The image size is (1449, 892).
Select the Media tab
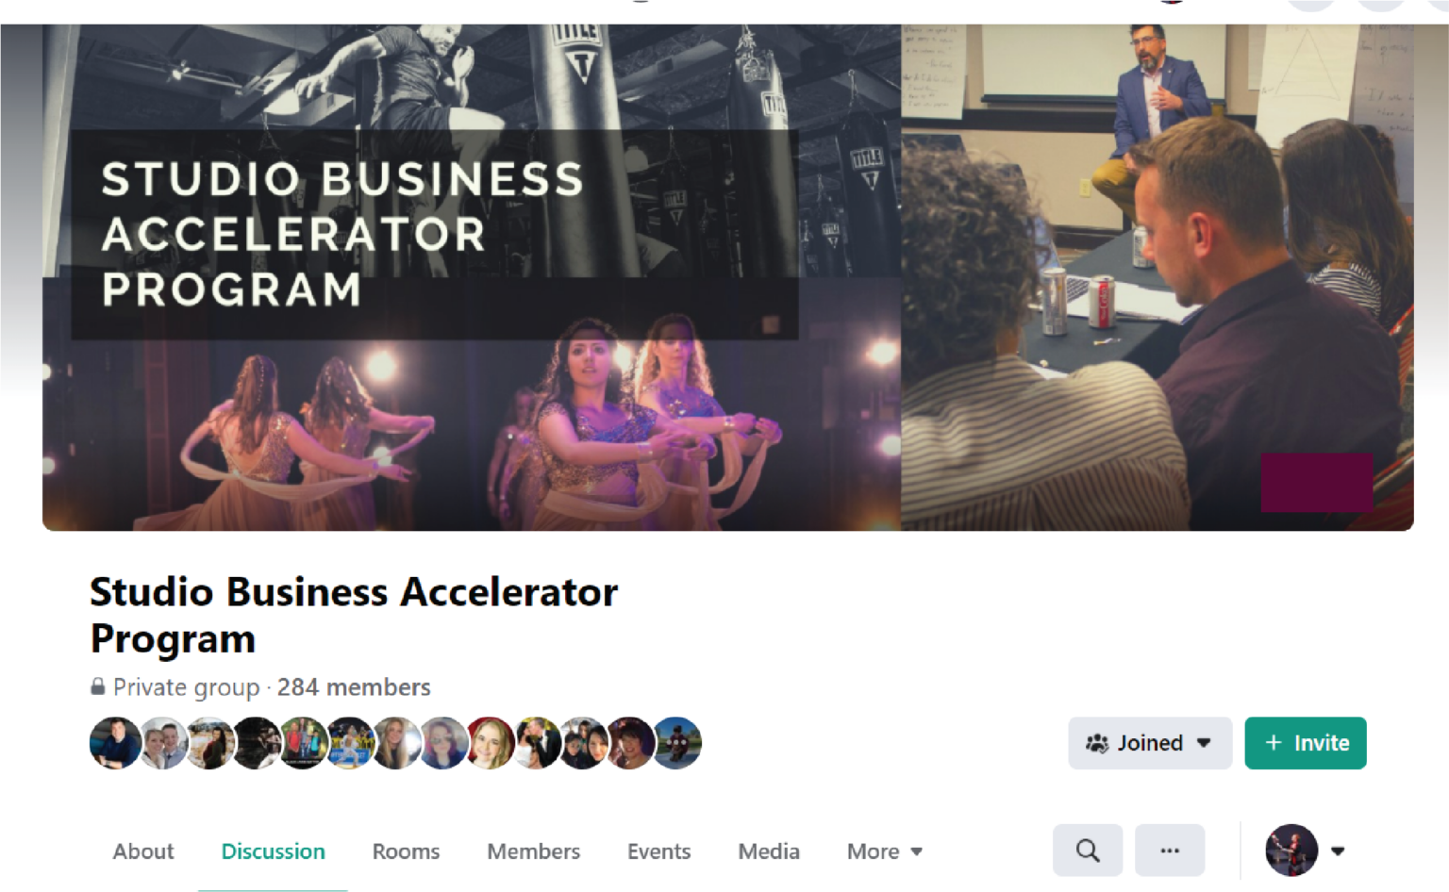coord(769,851)
